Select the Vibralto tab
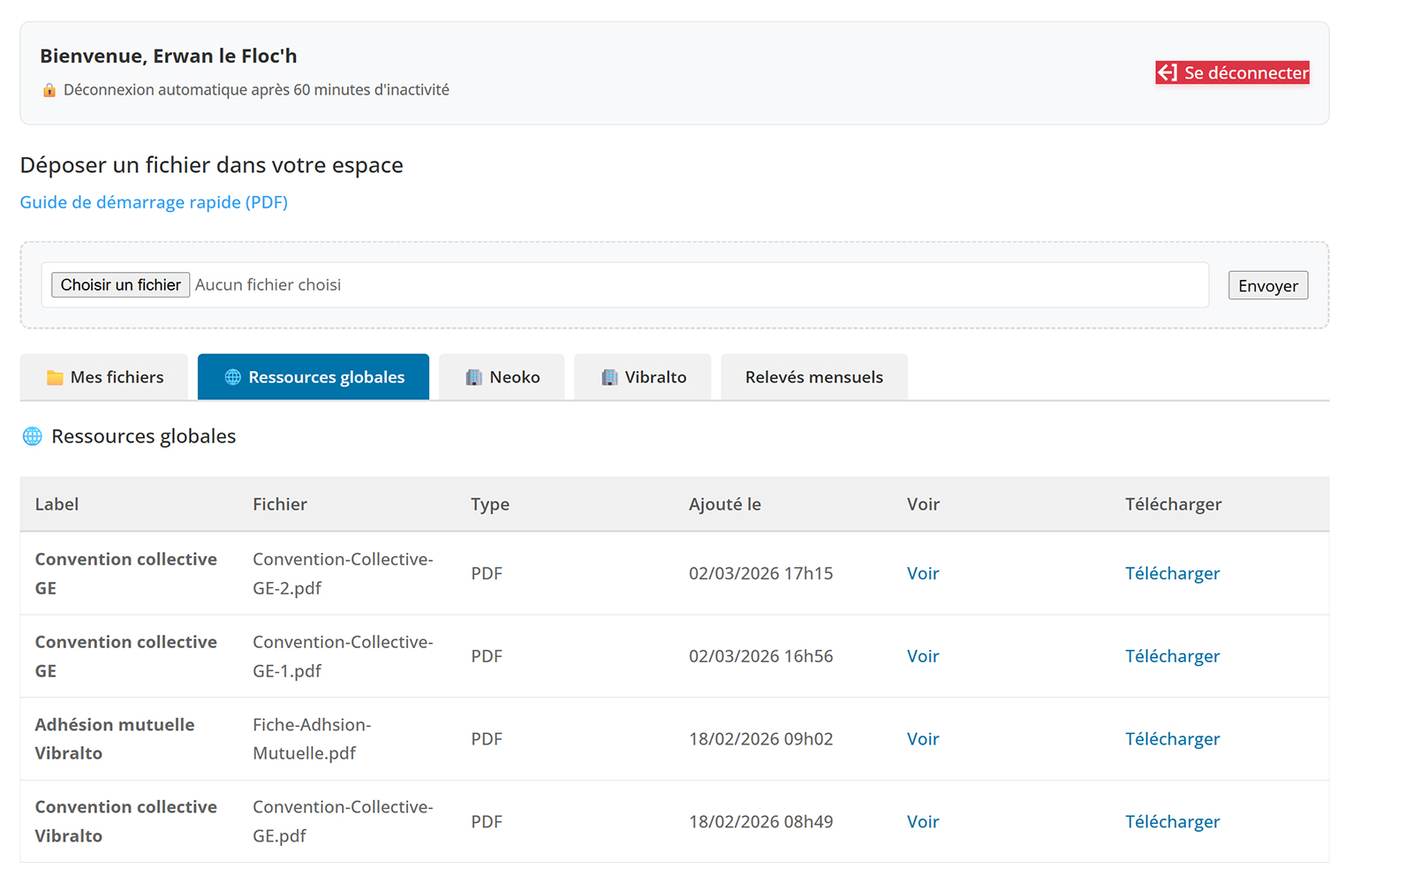This screenshot has height=883, width=1413. (x=643, y=377)
